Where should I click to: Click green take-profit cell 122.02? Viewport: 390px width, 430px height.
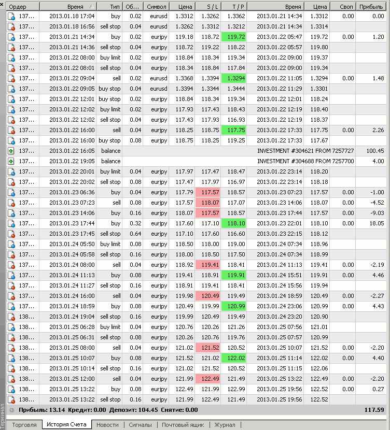click(234, 359)
